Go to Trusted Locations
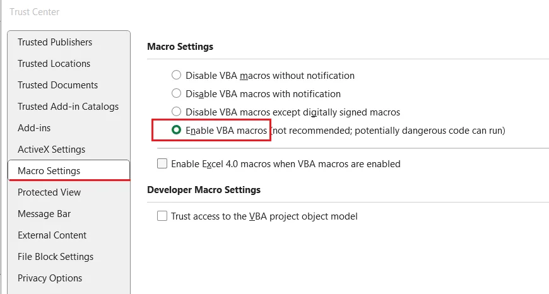Viewport: 549px width, 294px height. click(54, 64)
